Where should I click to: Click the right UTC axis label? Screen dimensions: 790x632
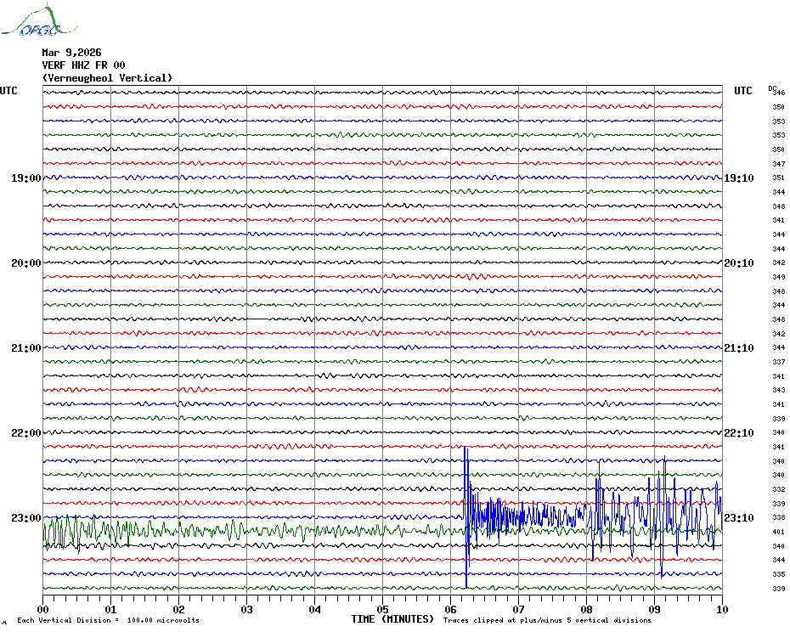tap(742, 91)
